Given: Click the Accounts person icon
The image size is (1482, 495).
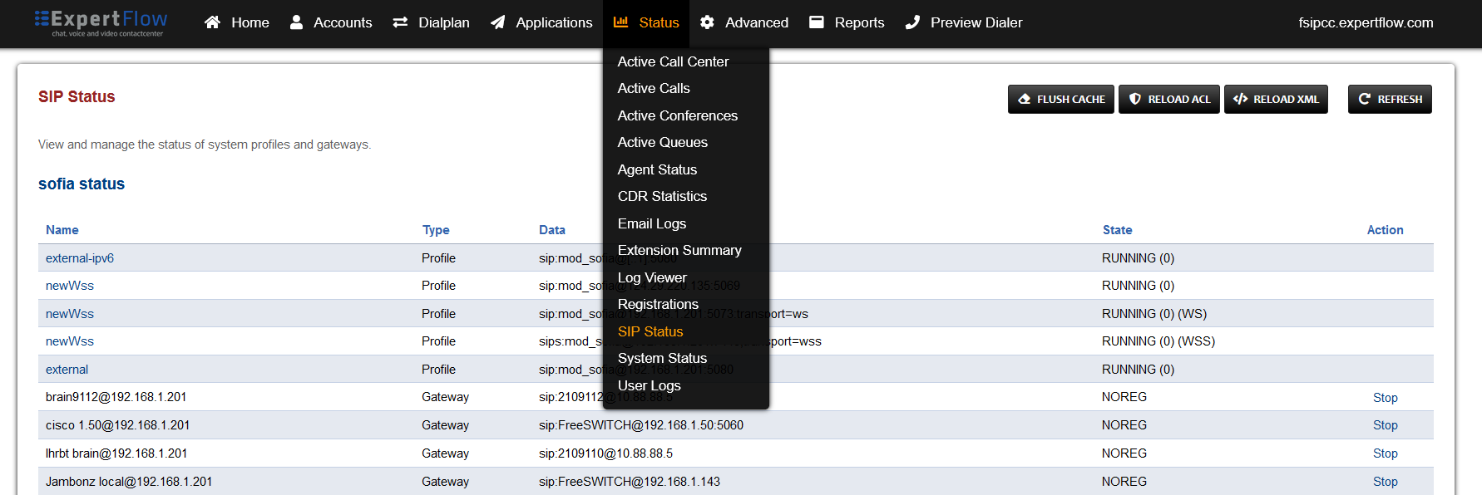Looking at the screenshot, I should 296,22.
